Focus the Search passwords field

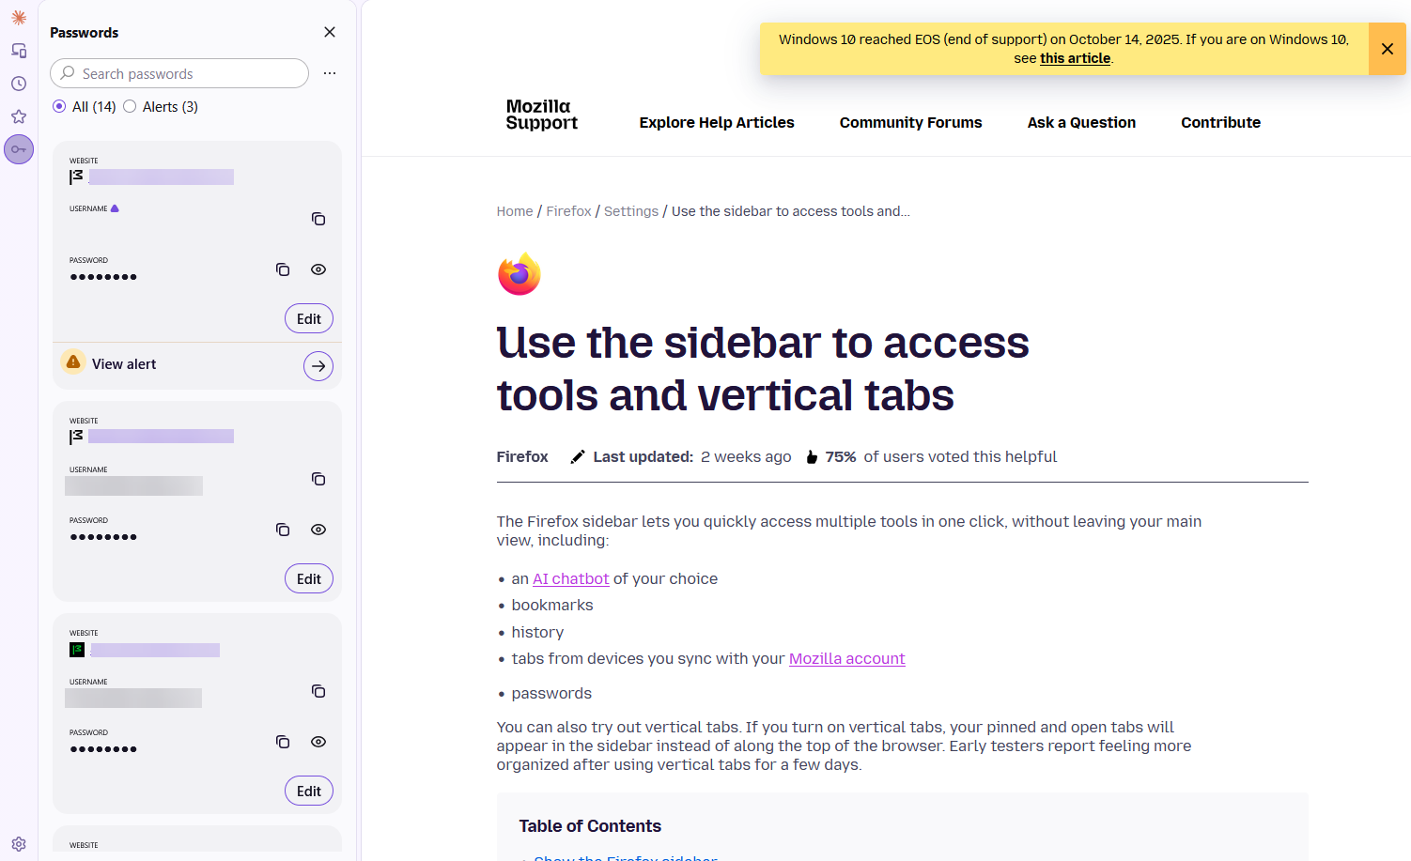point(179,73)
